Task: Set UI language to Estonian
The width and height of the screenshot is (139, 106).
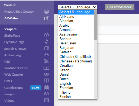Action: pyautogui.click(x=76, y=88)
